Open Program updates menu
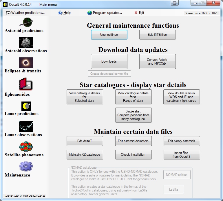223x201 pixels. coord(105,13)
